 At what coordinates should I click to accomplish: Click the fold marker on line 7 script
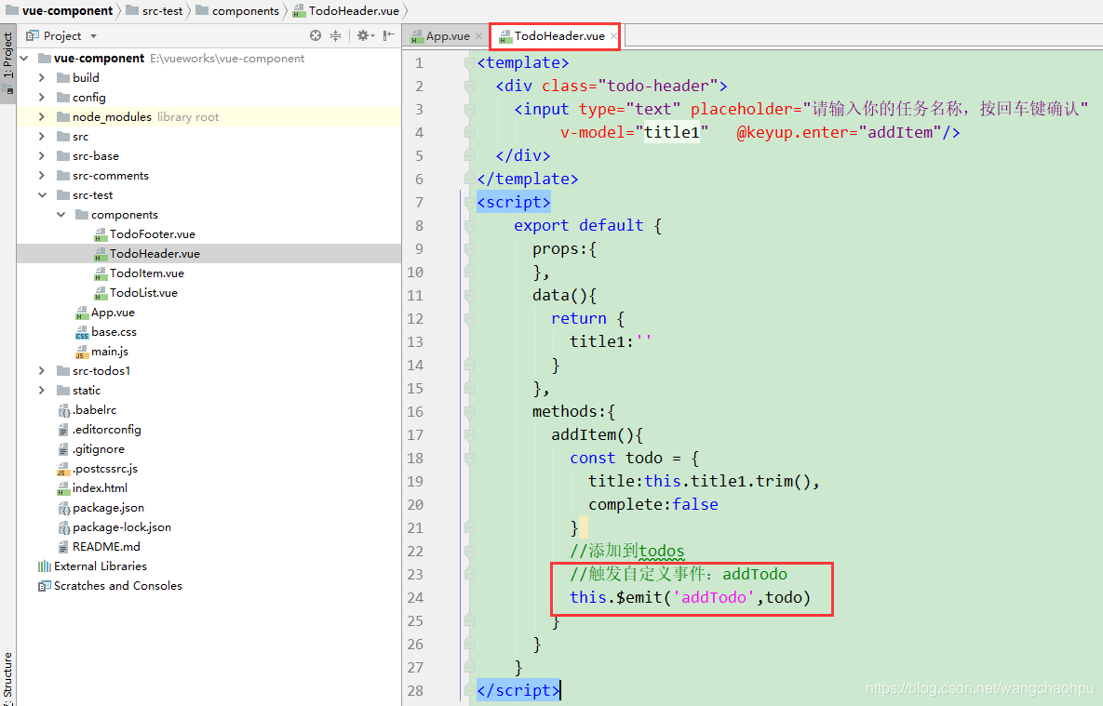click(469, 203)
